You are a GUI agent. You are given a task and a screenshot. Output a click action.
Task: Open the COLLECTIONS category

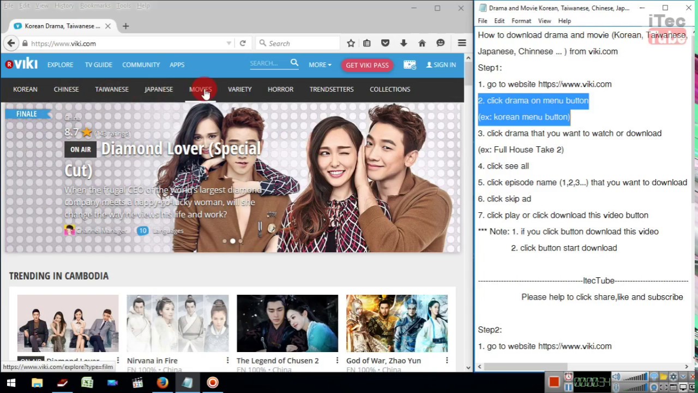tap(390, 89)
